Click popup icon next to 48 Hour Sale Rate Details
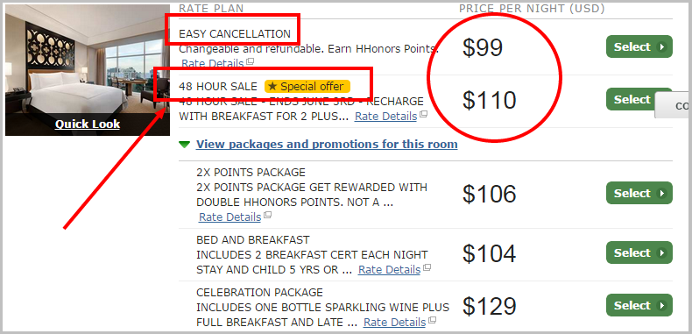 tap(424, 115)
